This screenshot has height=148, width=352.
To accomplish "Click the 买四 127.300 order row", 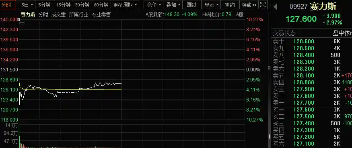I will click(312, 130).
